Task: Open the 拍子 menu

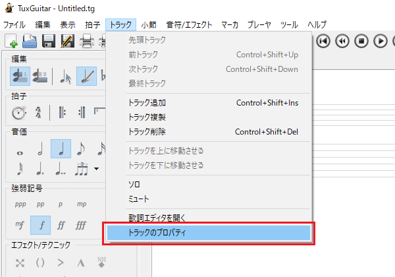Action: pyautogui.click(x=92, y=24)
